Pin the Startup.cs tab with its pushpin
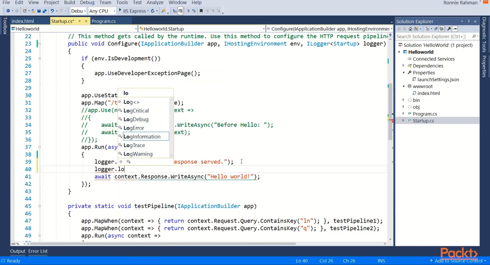This screenshot has height=265, width=490. point(80,21)
